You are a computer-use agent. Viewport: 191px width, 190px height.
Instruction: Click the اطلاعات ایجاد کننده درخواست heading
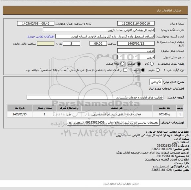[x=167, y=159]
